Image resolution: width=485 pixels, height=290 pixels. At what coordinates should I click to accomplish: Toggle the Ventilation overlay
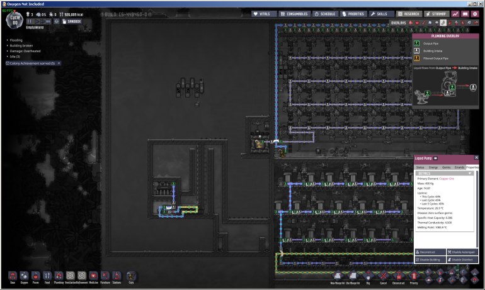click(x=450, y=23)
